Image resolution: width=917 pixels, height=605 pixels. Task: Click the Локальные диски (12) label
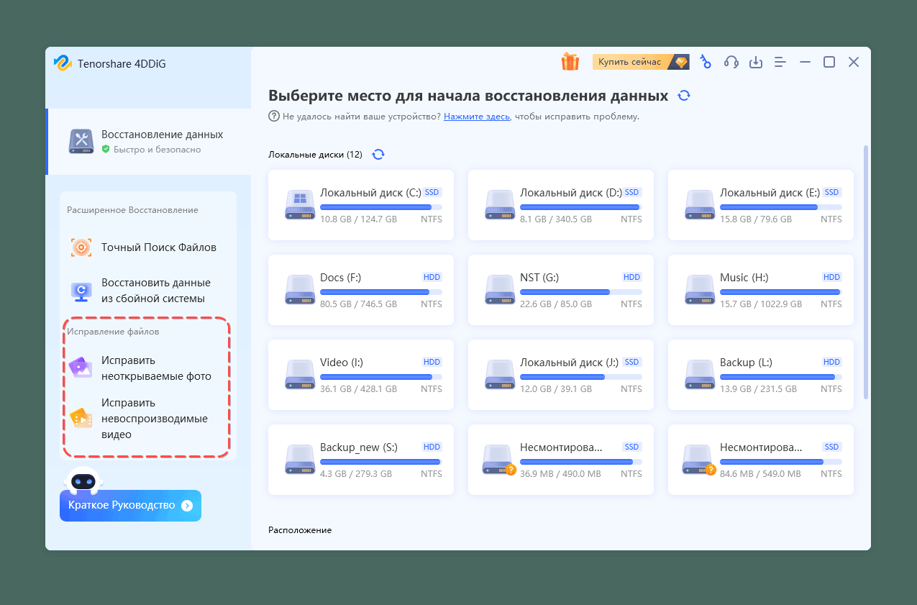pos(315,155)
